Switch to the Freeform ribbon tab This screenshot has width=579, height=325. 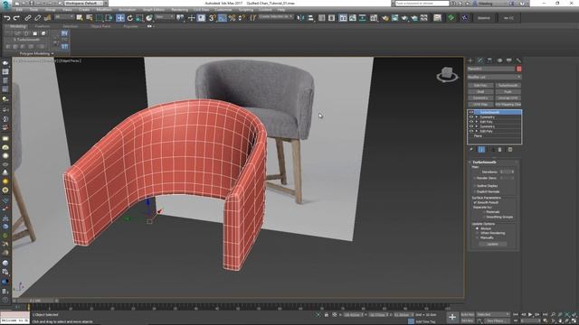click(43, 26)
